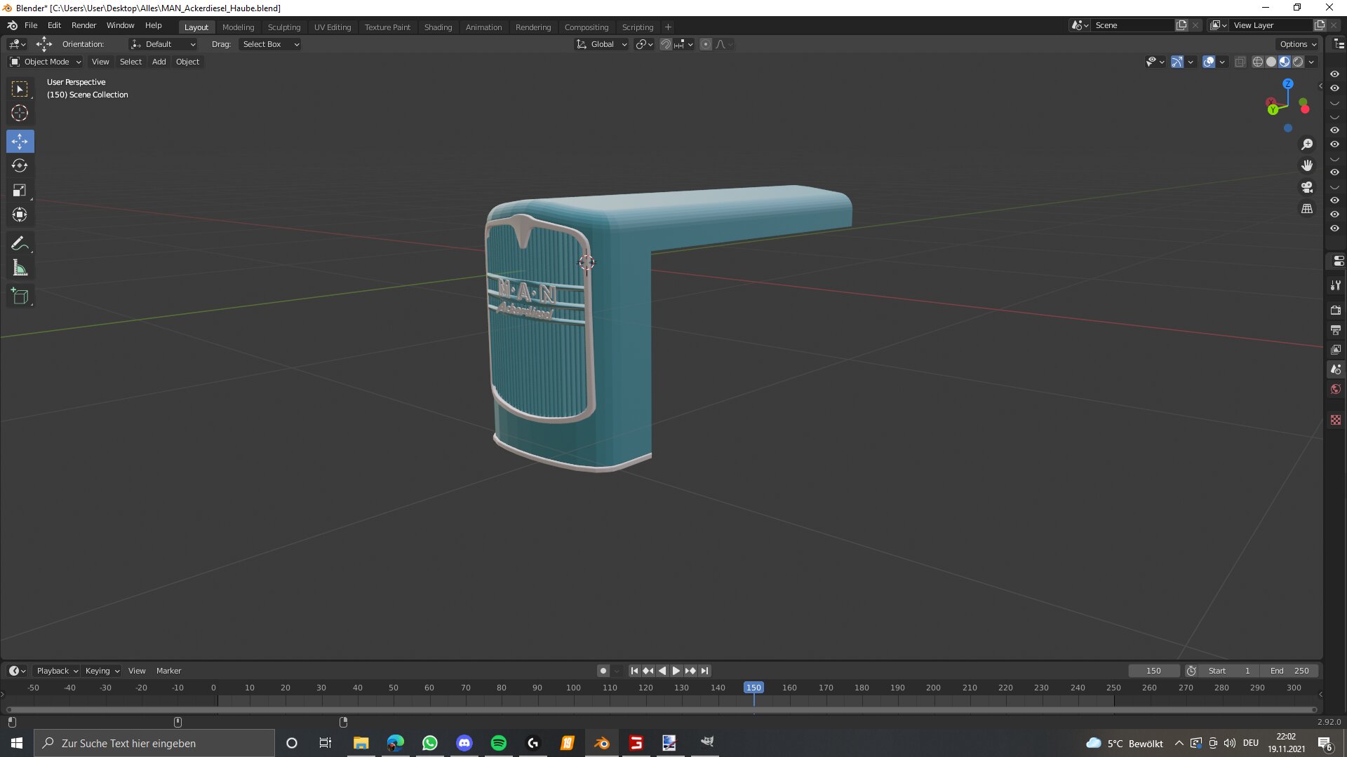The image size is (1347, 757).
Task: Click the pan view hand icon
Action: [x=1307, y=166]
